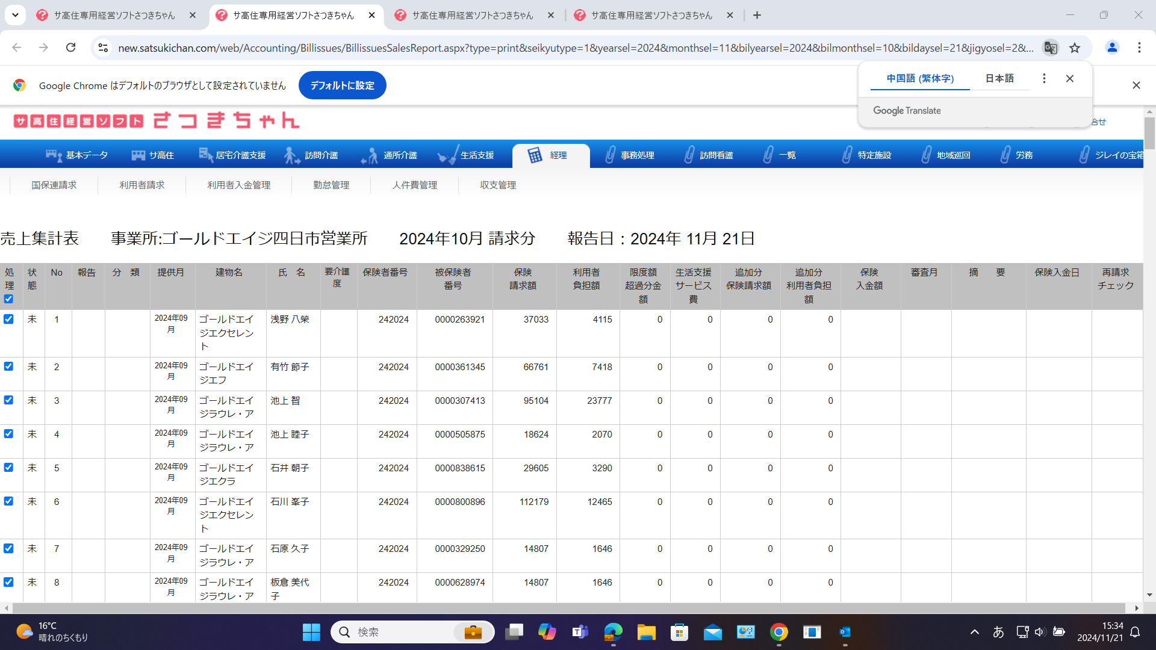This screenshot has width=1156, height=650.
Task: Click the horizontal scrollbar below the table
Action: click(566, 608)
